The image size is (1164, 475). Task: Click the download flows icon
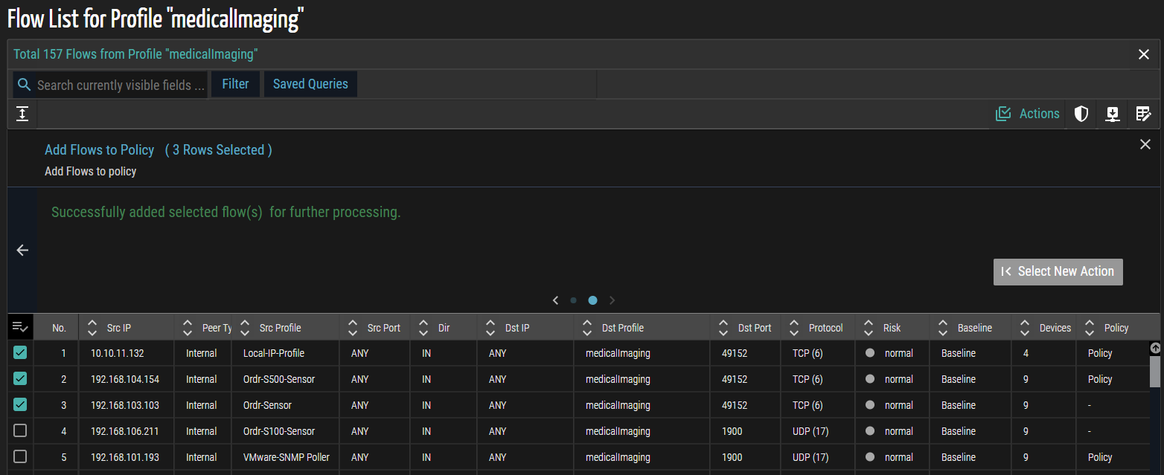pyautogui.click(x=1113, y=114)
